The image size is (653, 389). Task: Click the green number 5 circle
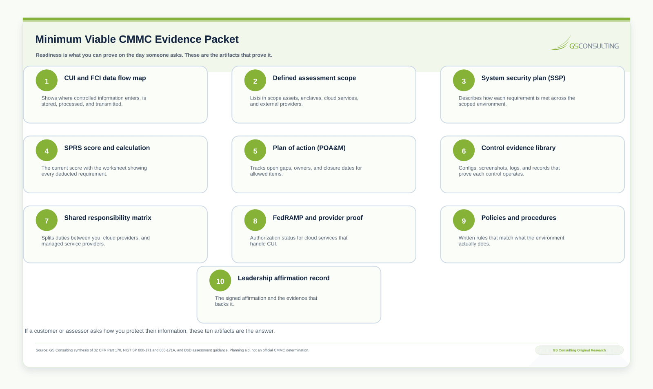click(255, 150)
